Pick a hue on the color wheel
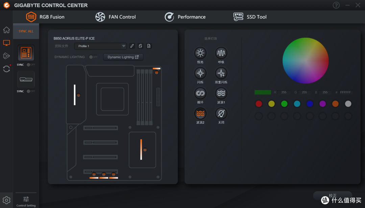Image resolution: width=365 pixels, height=208 pixels. [x=306, y=61]
